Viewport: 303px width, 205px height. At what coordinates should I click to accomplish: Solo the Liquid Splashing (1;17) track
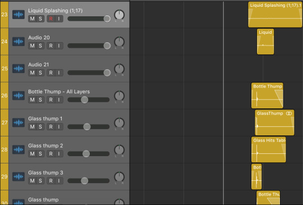click(40, 19)
